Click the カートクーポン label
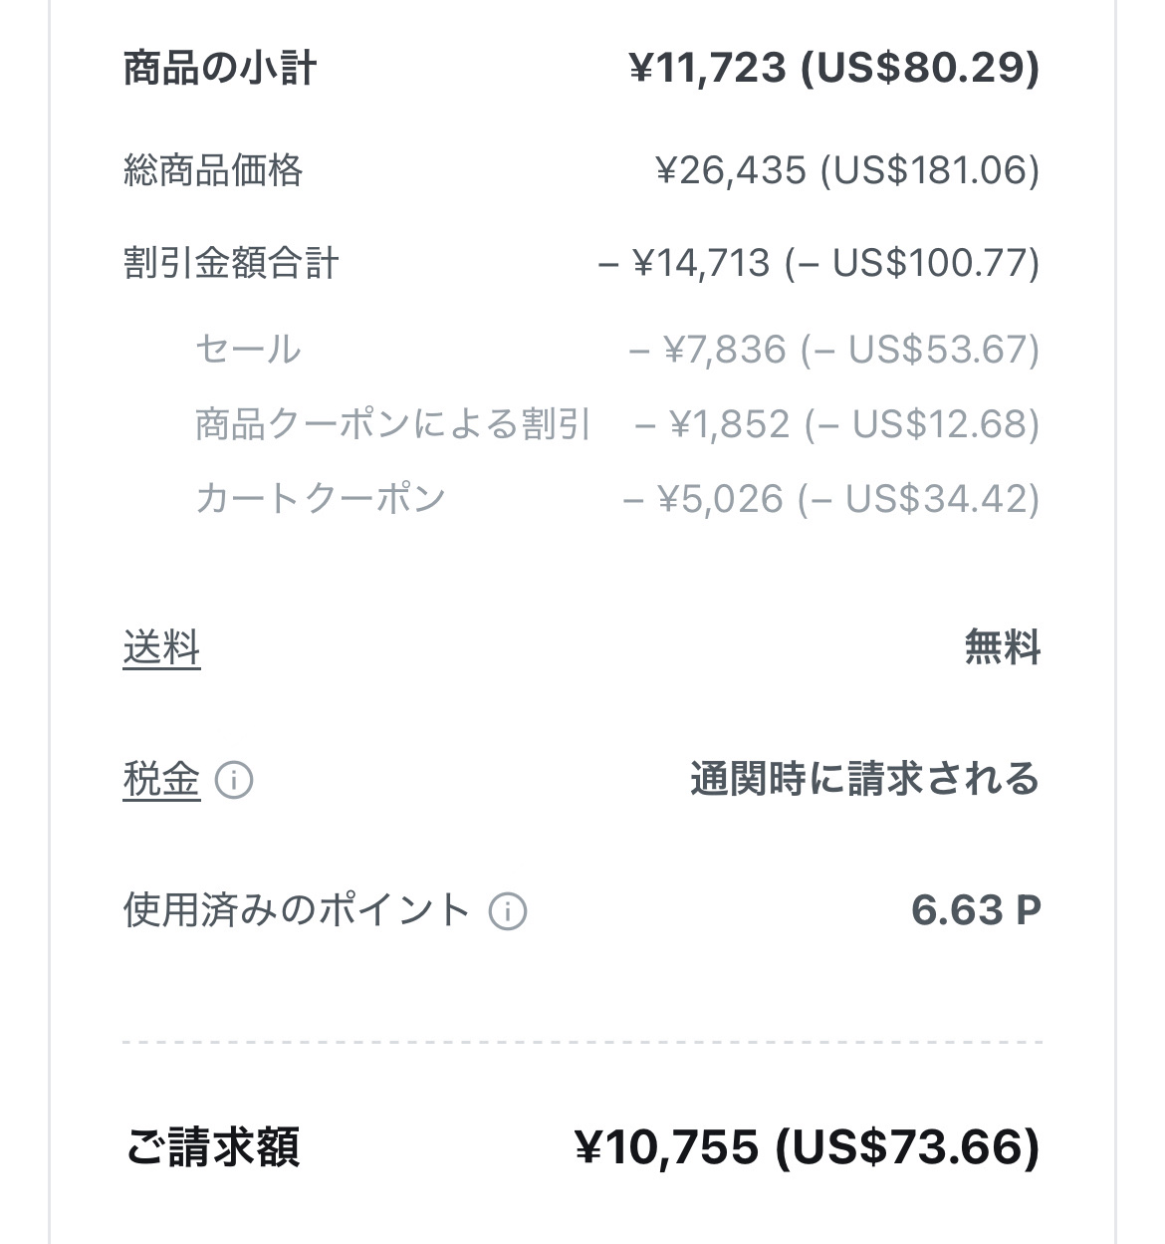1165x1244 pixels. click(320, 498)
